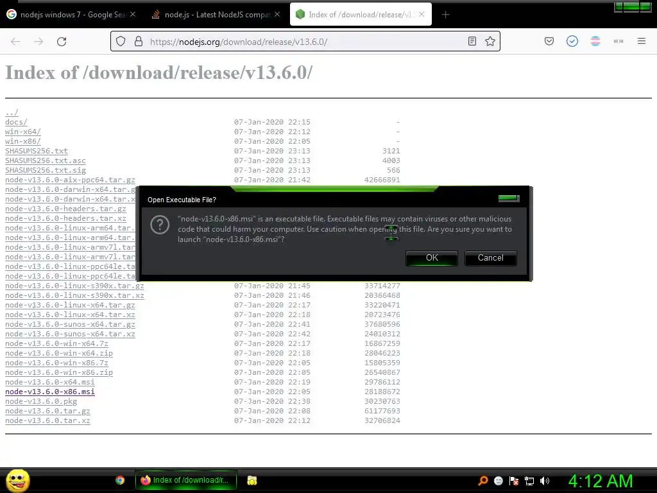Download node-v13.6.0-linux-x64.tar.gz
This screenshot has height=493, width=657.
(x=70, y=305)
